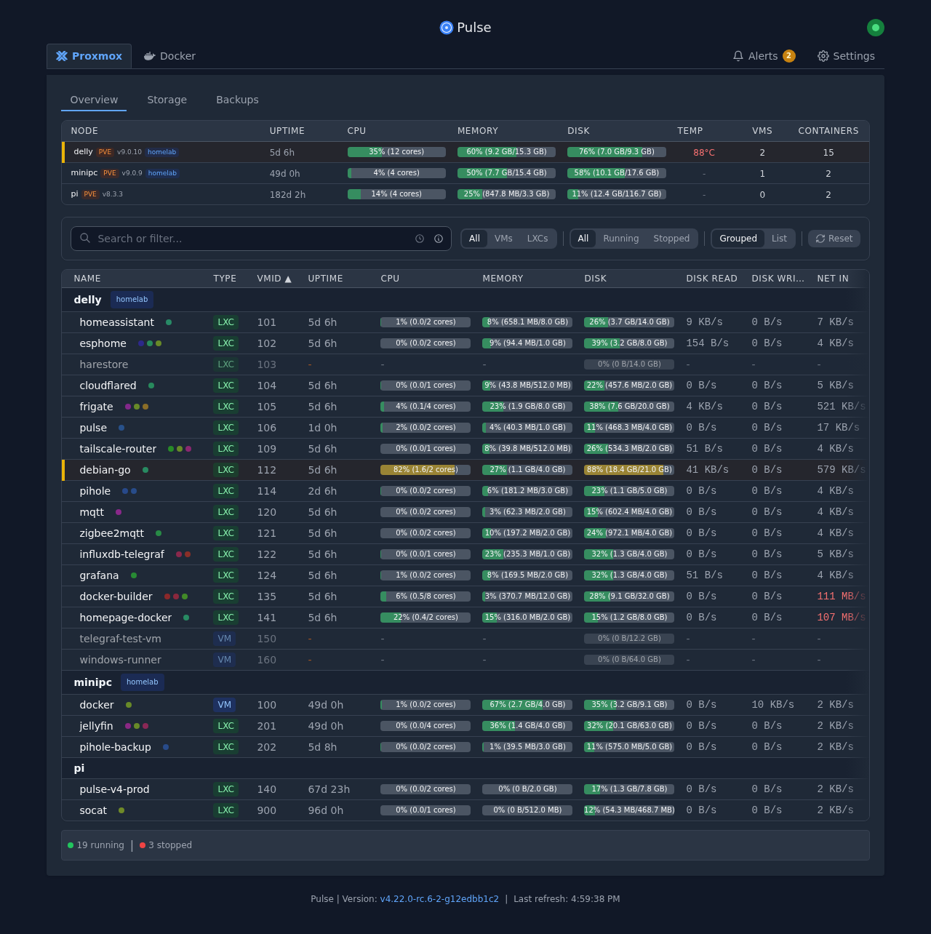Open the v4.22.0-rc.6-2 version link
The image size is (931, 934).
tap(439, 899)
